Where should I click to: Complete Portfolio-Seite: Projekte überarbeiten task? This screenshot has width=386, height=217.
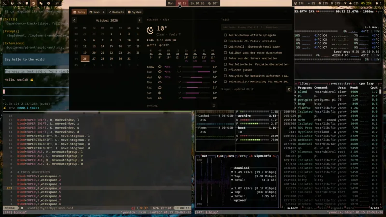pyautogui.click(x=225, y=64)
